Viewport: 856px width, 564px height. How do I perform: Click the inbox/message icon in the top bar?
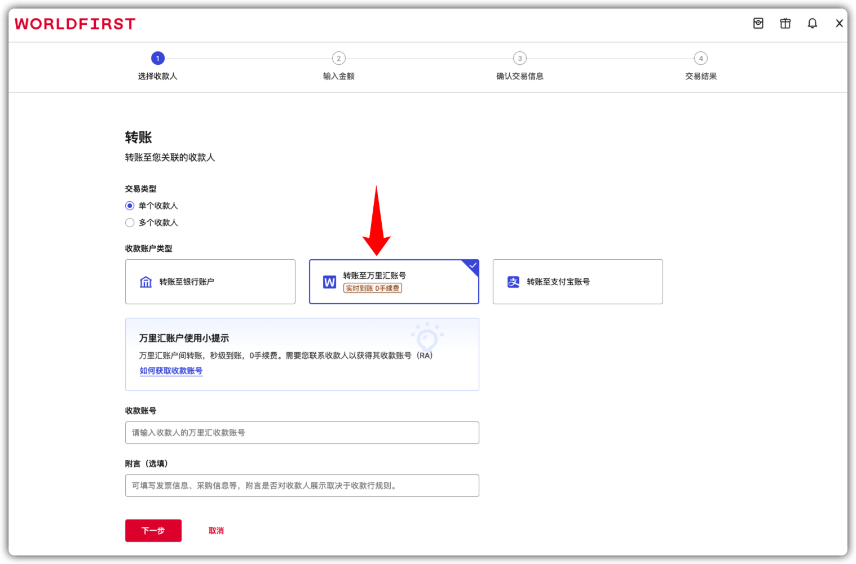758,23
